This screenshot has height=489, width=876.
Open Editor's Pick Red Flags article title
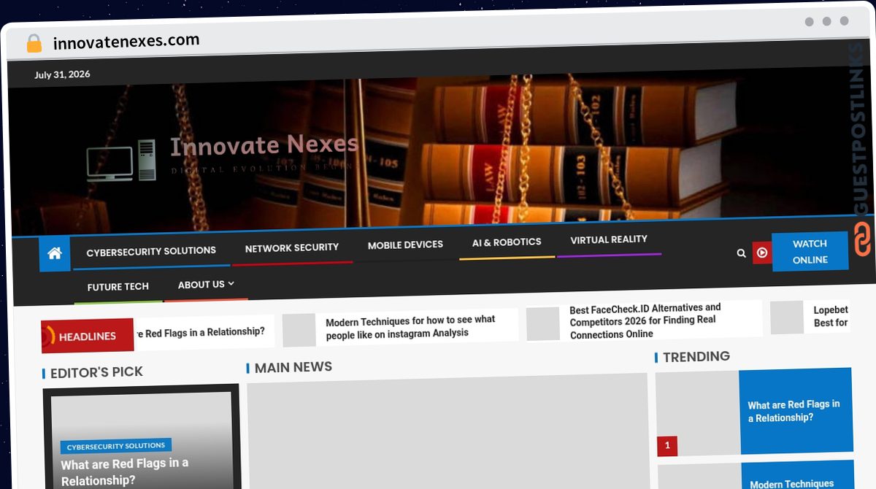coord(125,472)
